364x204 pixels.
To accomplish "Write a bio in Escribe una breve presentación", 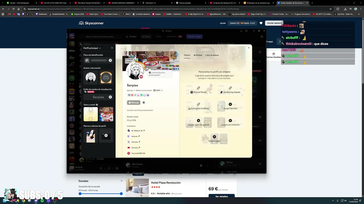I will 140,110.
